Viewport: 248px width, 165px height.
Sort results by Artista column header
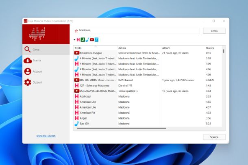click(139, 48)
